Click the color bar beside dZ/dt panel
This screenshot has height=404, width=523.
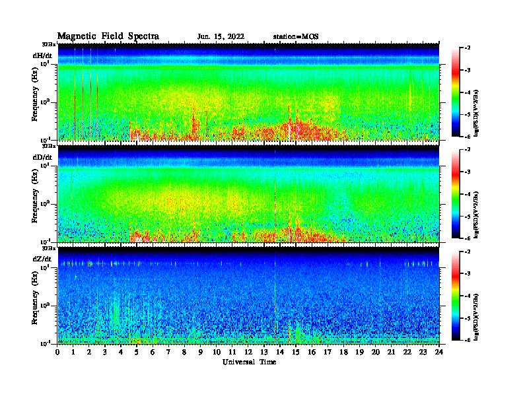(x=456, y=296)
